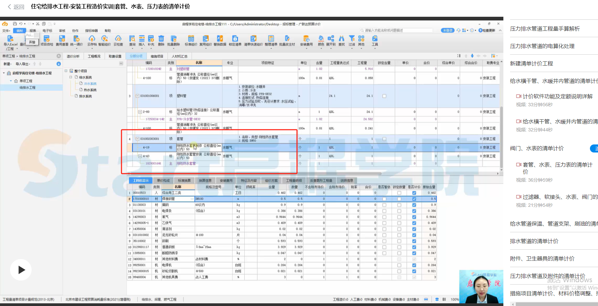This screenshot has width=598, height=306.
Task: Collapse the 031002003001 套管 item
Action: coord(137,139)
